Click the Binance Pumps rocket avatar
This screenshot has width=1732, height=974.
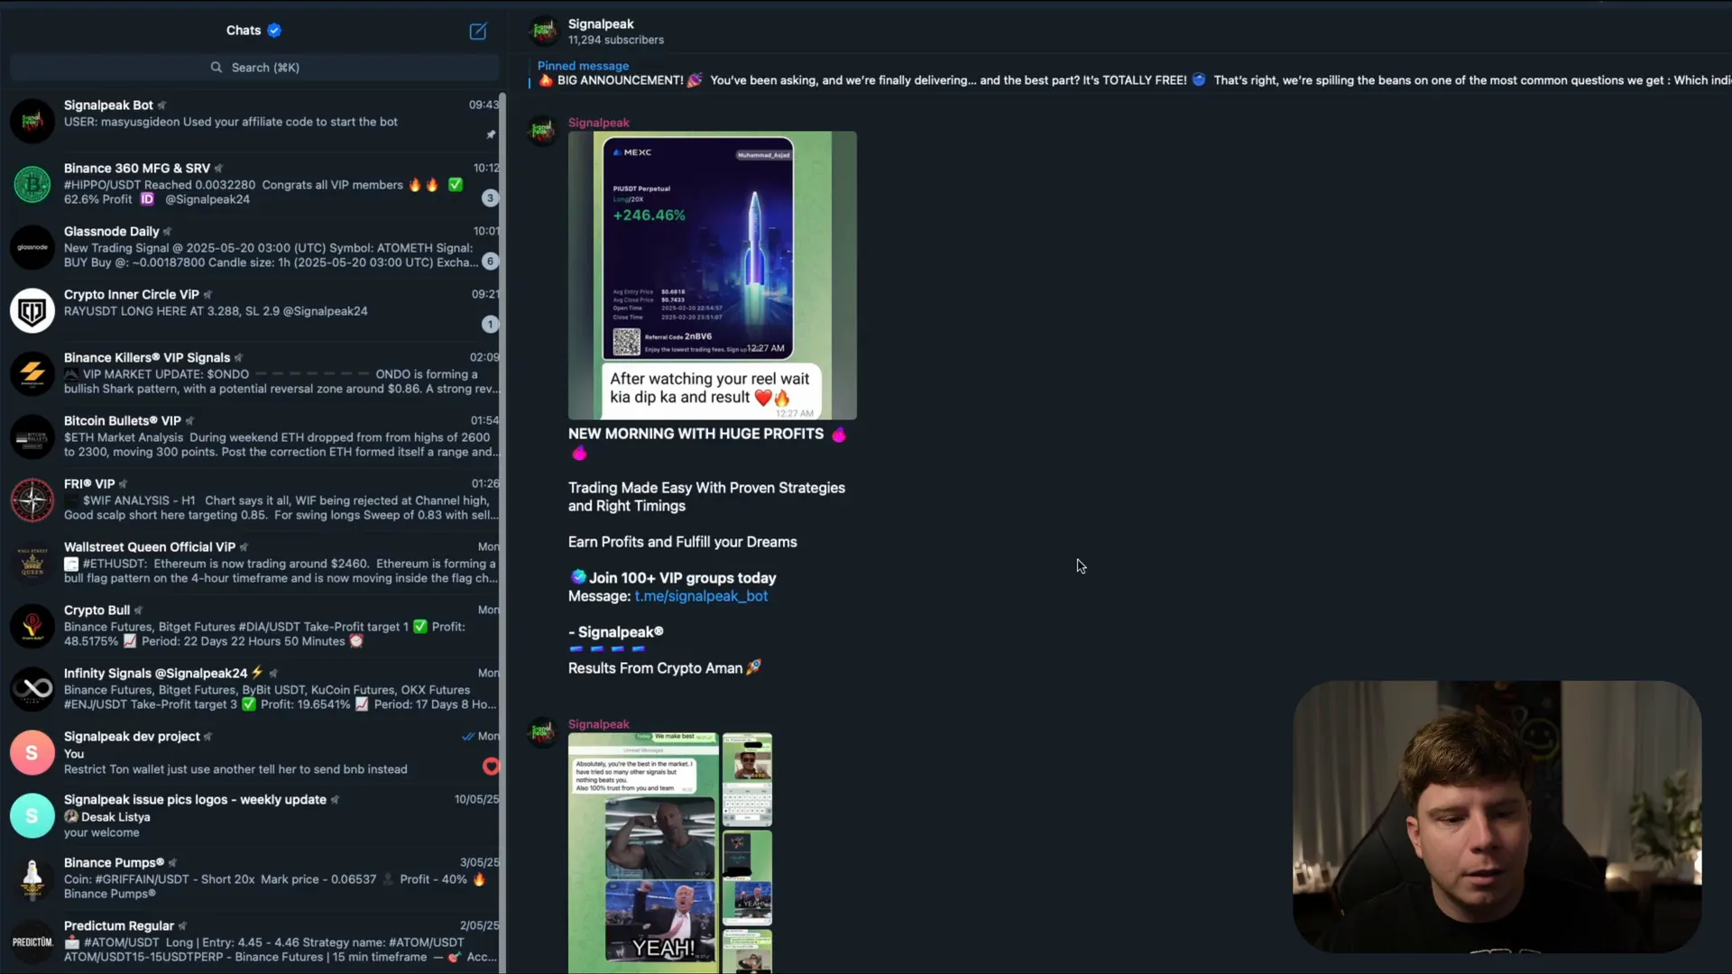click(x=32, y=878)
